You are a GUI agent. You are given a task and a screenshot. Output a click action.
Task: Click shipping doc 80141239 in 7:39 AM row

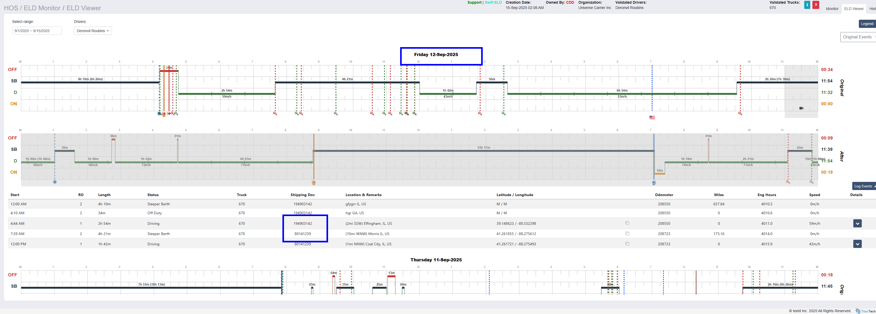(x=303, y=234)
